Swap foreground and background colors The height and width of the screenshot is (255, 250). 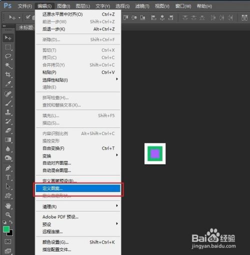click(x=11, y=222)
